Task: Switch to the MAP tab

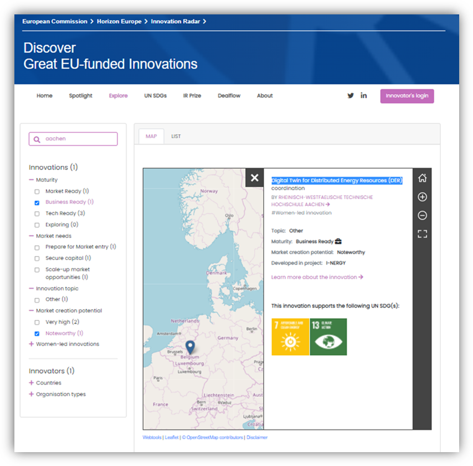Action: [x=151, y=136]
